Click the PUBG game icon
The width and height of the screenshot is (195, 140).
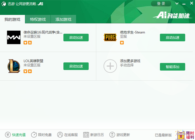tap(110, 37)
